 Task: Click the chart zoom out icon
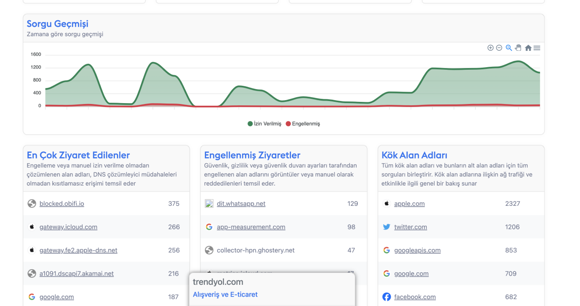tap(499, 48)
